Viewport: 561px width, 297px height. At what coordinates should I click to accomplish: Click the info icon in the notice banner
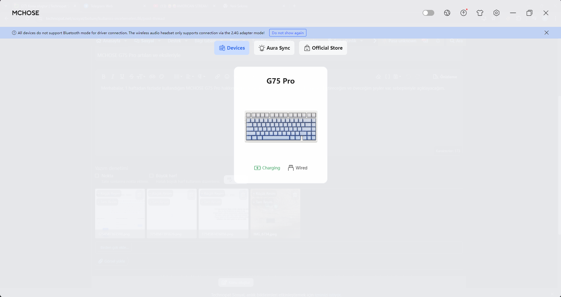[x=14, y=33]
